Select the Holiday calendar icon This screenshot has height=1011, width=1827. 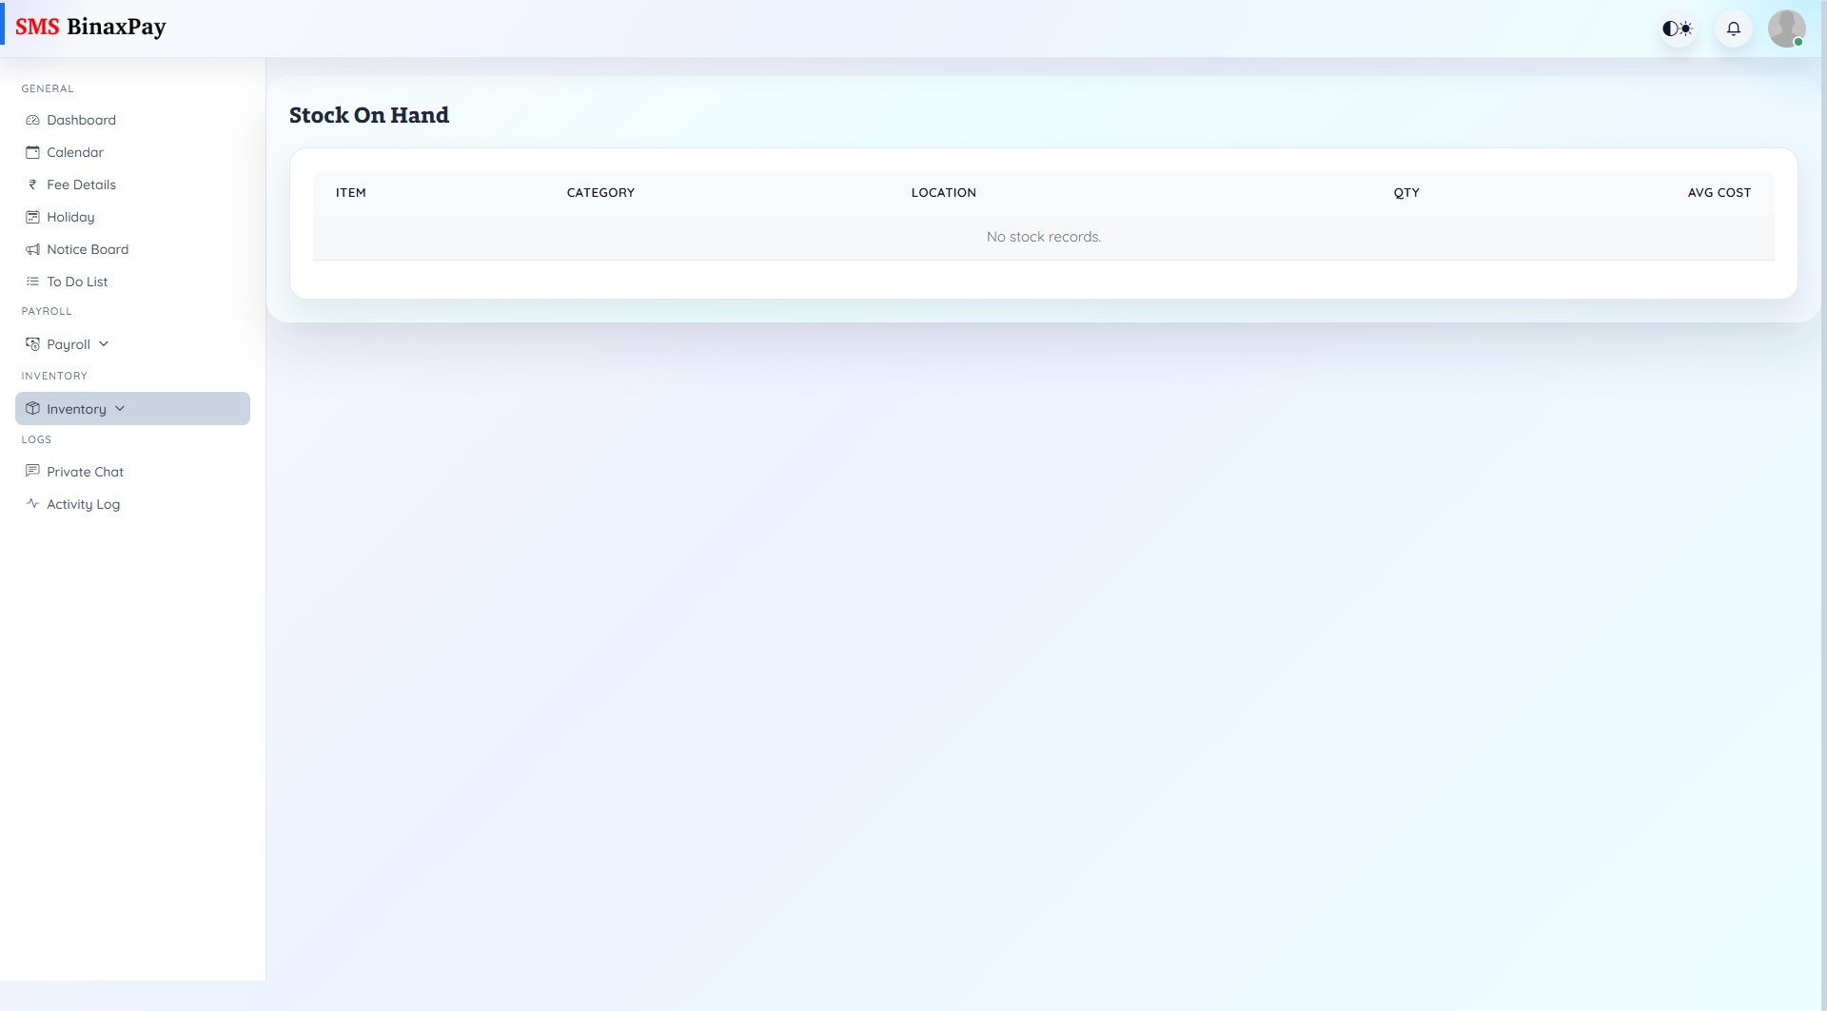point(33,217)
